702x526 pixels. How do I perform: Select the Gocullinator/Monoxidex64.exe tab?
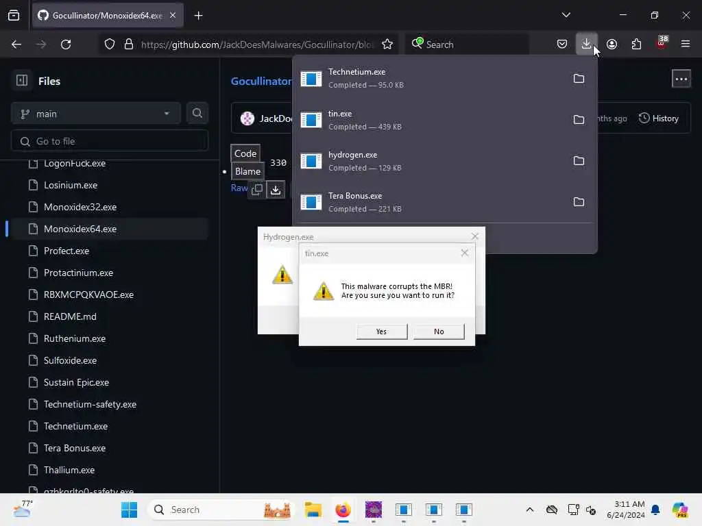tap(108, 15)
